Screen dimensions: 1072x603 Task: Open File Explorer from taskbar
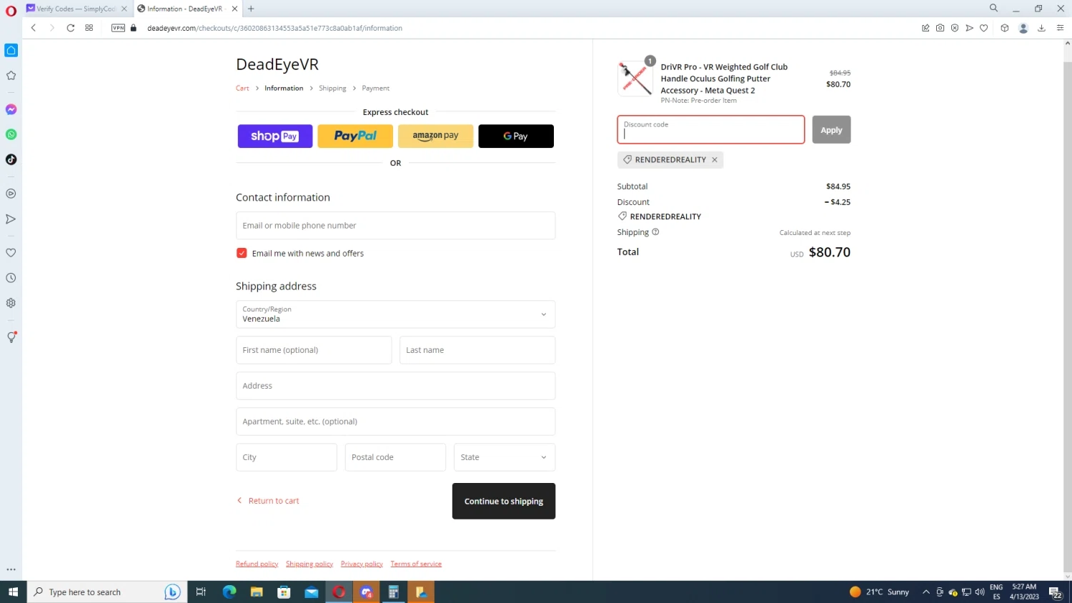pos(257,592)
